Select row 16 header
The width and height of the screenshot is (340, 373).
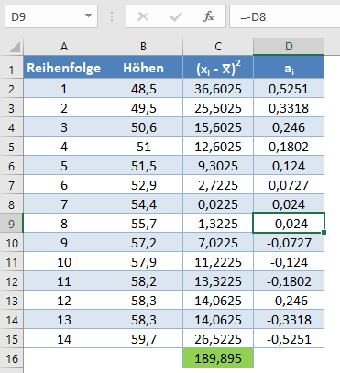[11, 358]
